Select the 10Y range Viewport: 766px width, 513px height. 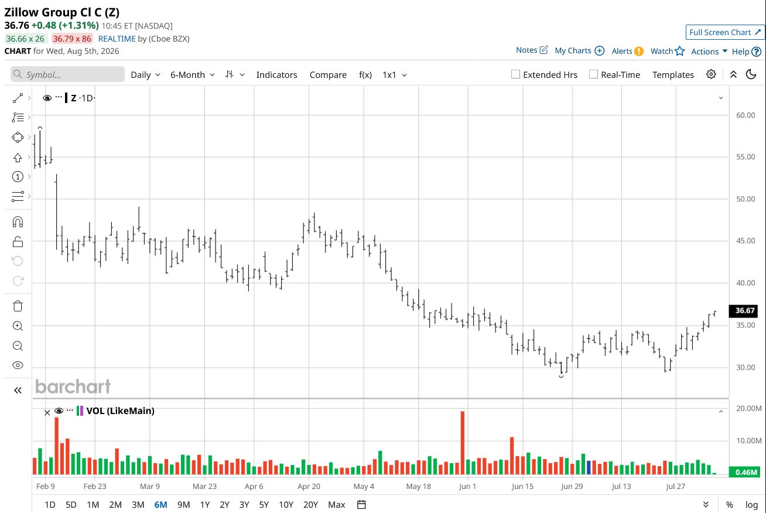[286, 504]
